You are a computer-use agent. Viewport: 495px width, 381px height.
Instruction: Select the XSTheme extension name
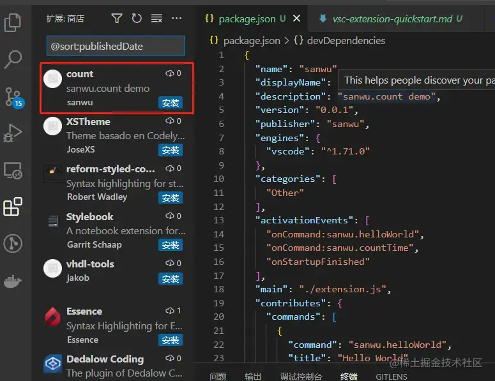click(x=88, y=121)
